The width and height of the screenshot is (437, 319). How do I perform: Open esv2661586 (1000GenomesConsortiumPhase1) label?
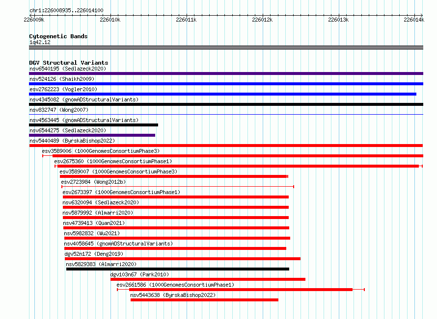175,285
